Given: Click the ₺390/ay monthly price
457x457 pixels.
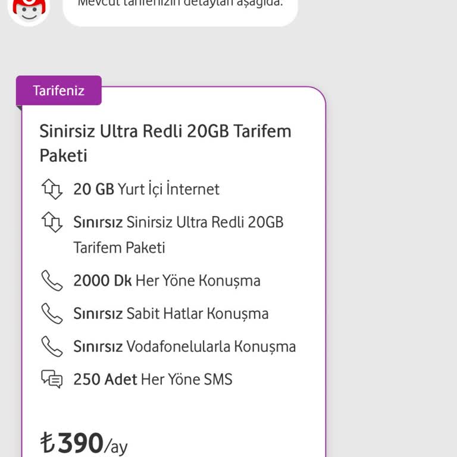Looking at the screenshot, I should point(84,443).
